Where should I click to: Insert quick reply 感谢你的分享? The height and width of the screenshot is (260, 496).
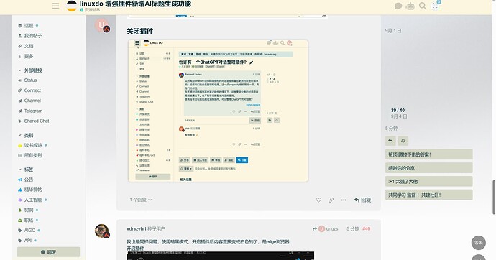pyautogui.click(x=428, y=168)
